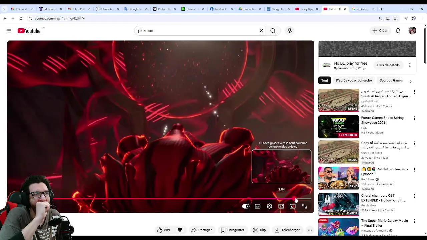Screen dimensions: 427x240
Task: Click the sponsored ad banner image
Action: 367,49
